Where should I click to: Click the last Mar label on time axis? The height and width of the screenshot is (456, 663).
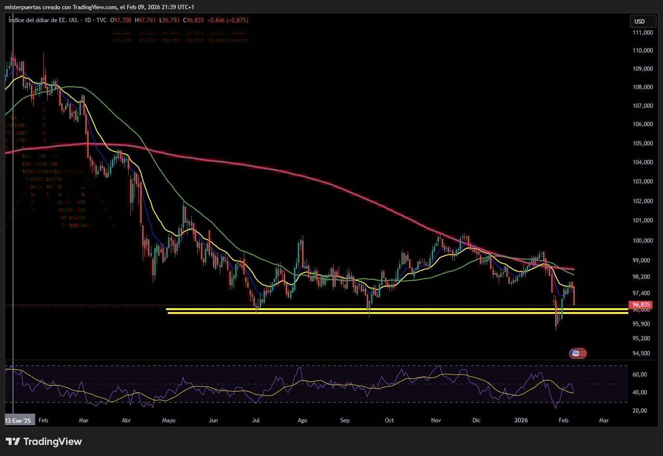click(x=604, y=420)
